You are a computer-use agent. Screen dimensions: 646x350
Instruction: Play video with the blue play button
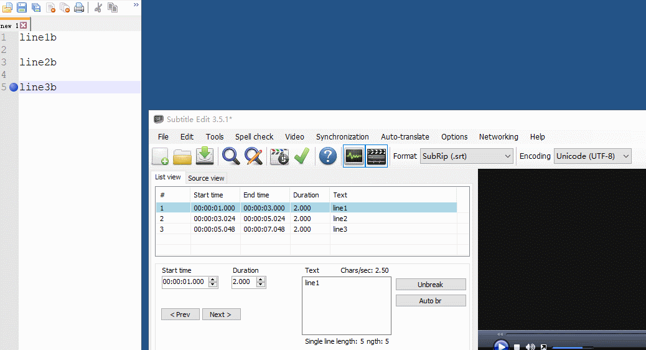[x=501, y=346]
